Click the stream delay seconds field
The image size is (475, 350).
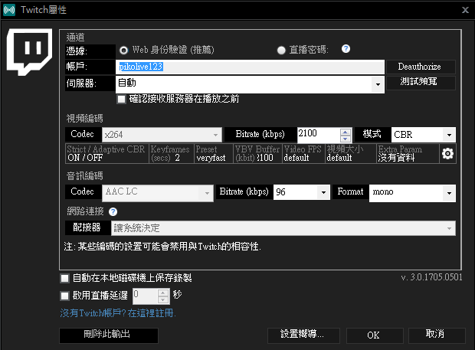[x=145, y=296]
